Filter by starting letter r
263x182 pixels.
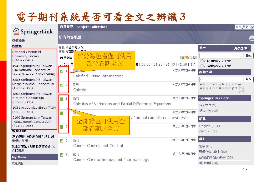(x=211, y=88)
